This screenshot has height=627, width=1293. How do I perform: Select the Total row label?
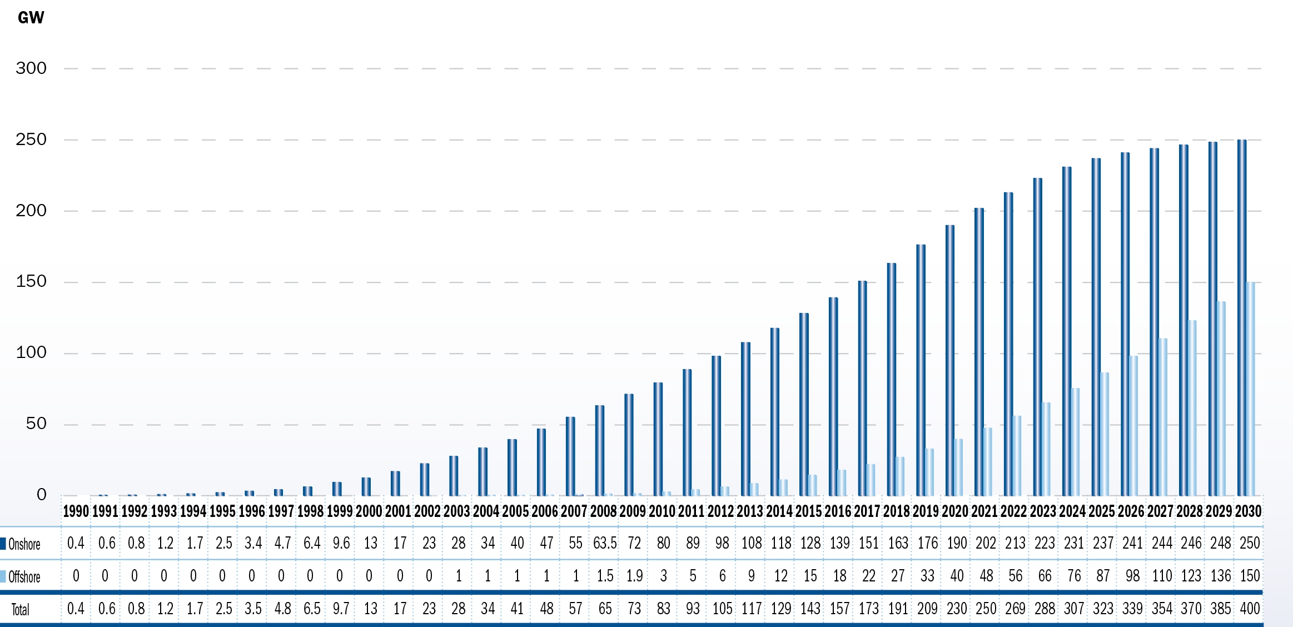point(21,610)
